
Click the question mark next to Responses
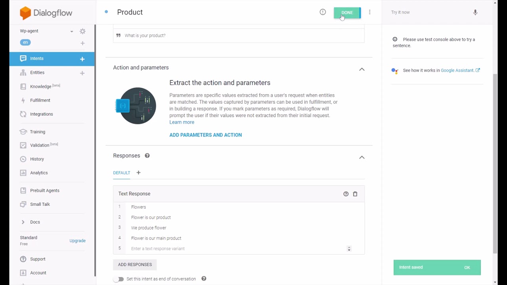[x=147, y=155]
